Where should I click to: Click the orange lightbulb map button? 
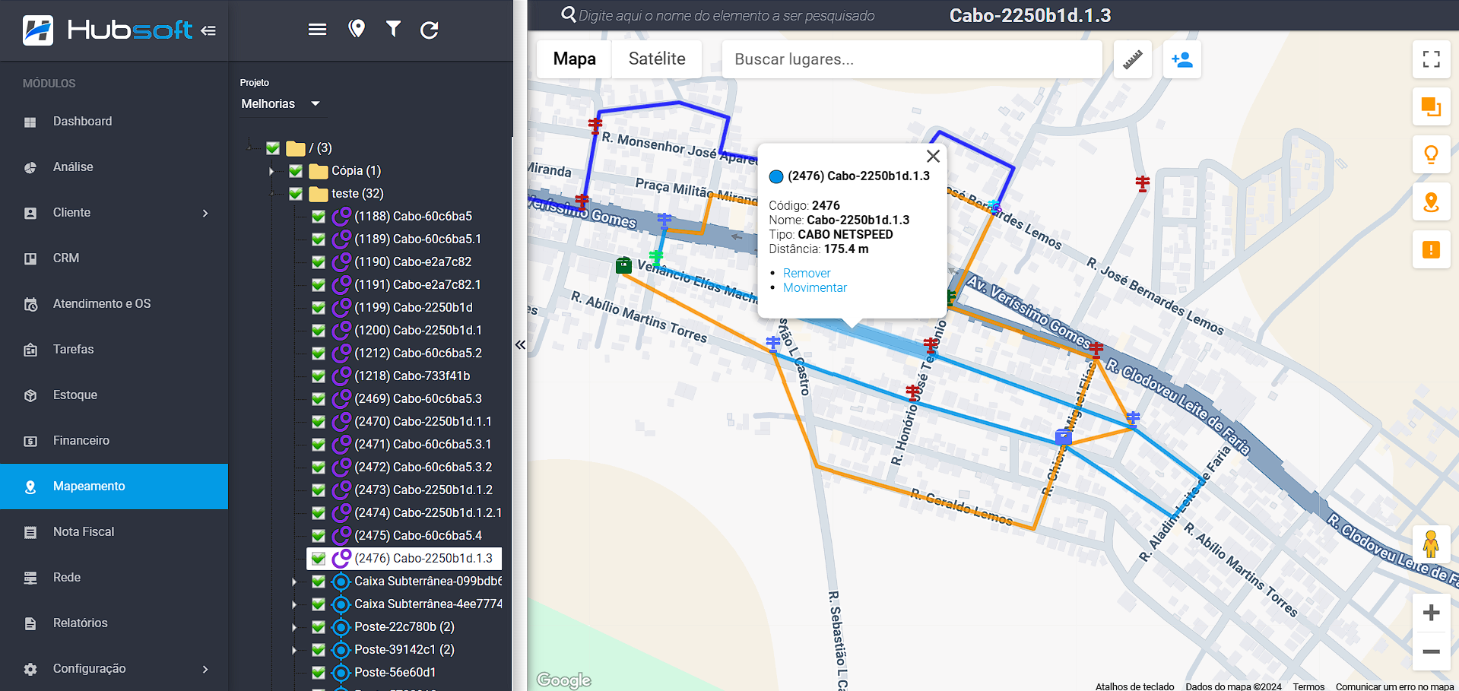tap(1431, 154)
